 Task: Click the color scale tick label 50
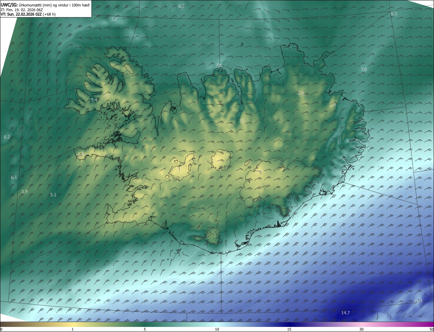431,329
